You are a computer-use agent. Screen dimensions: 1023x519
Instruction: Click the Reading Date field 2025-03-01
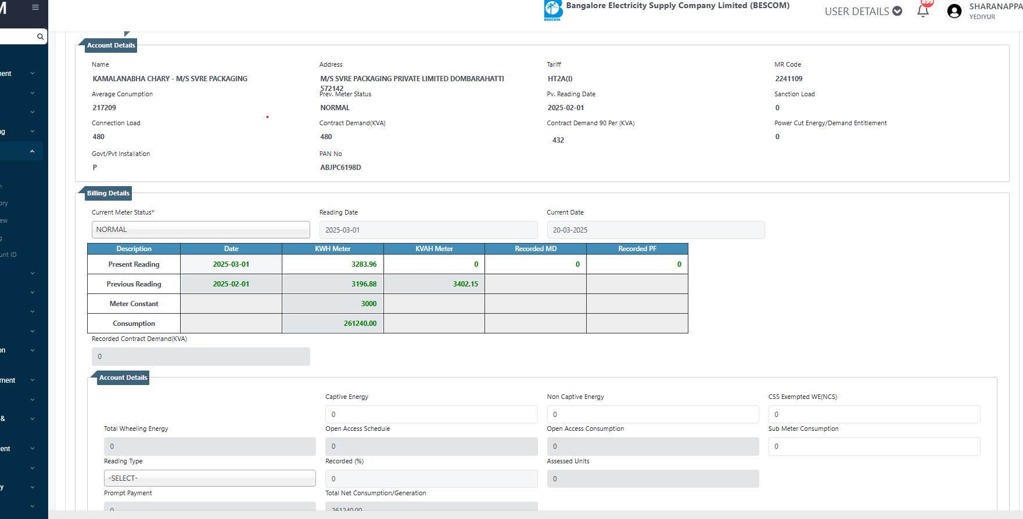coord(429,230)
